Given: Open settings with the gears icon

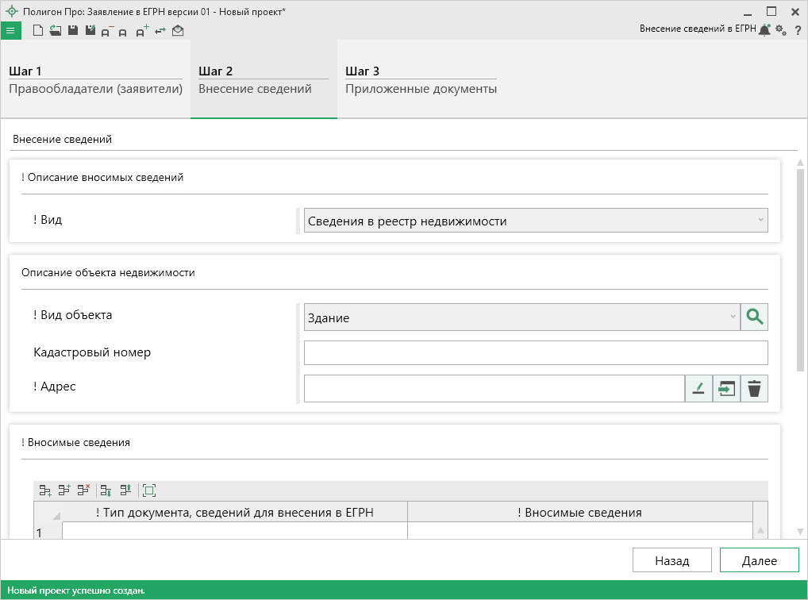Looking at the screenshot, I should point(781,30).
